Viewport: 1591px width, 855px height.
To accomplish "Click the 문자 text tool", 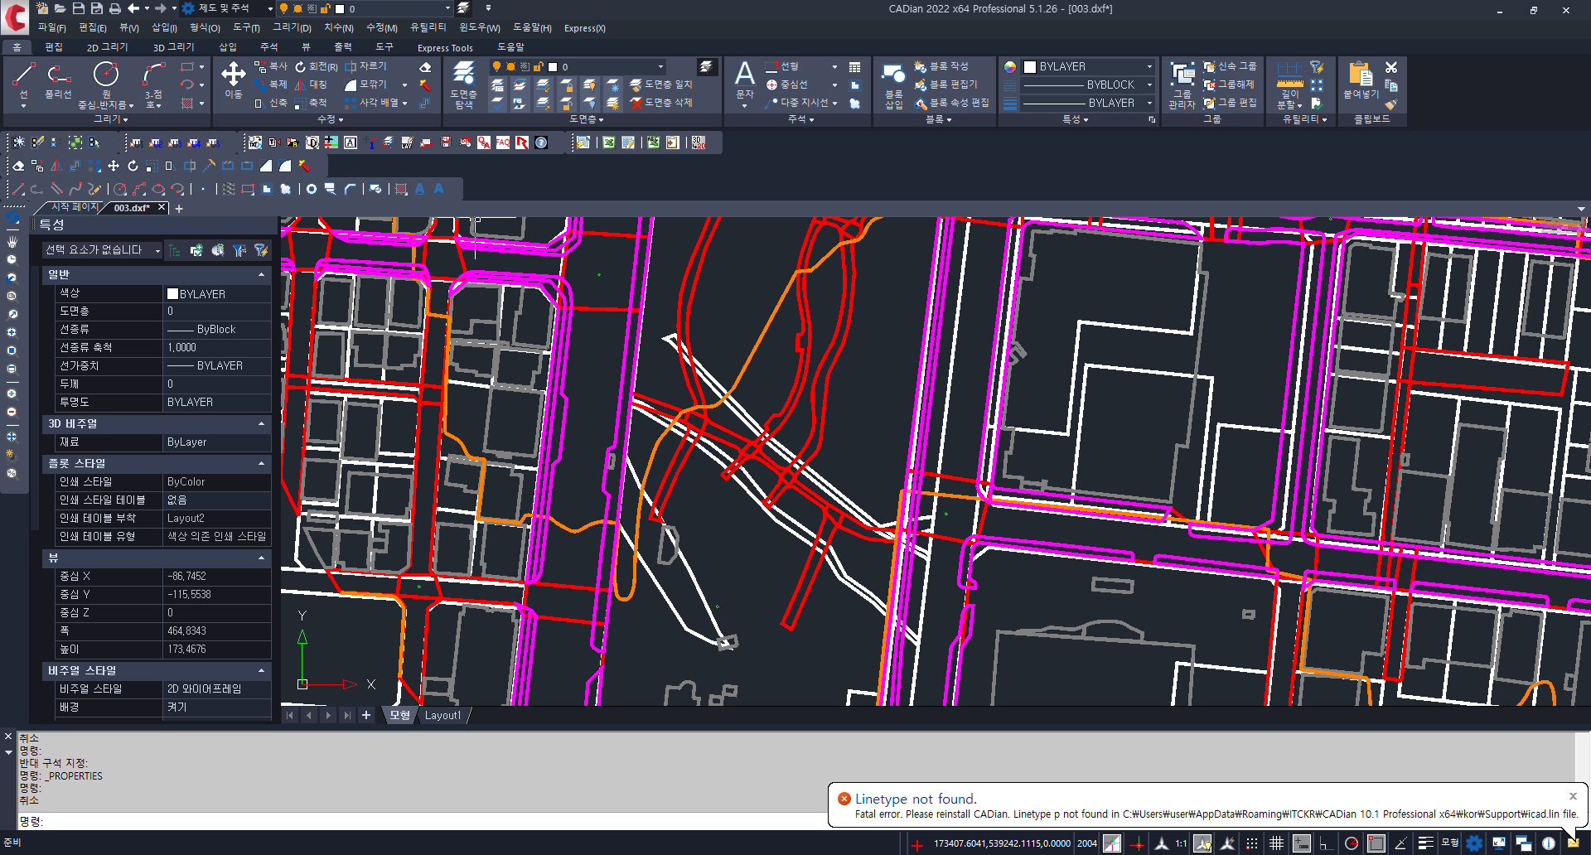I will pos(745,81).
